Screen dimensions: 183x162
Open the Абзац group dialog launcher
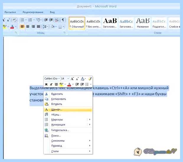tap(65, 33)
